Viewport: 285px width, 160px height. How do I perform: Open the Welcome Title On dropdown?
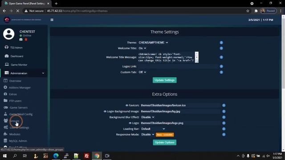click(142, 48)
